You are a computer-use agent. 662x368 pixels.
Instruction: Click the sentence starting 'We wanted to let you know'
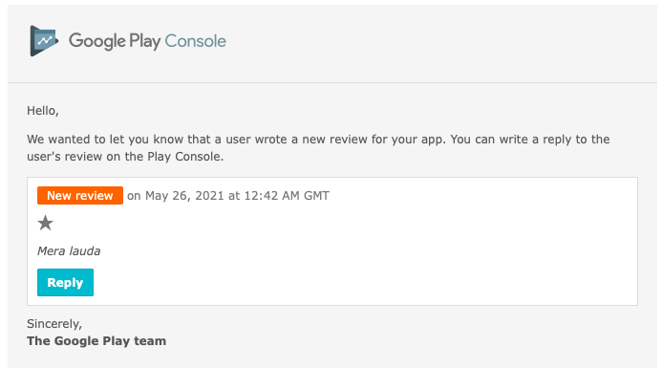click(318, 148)
